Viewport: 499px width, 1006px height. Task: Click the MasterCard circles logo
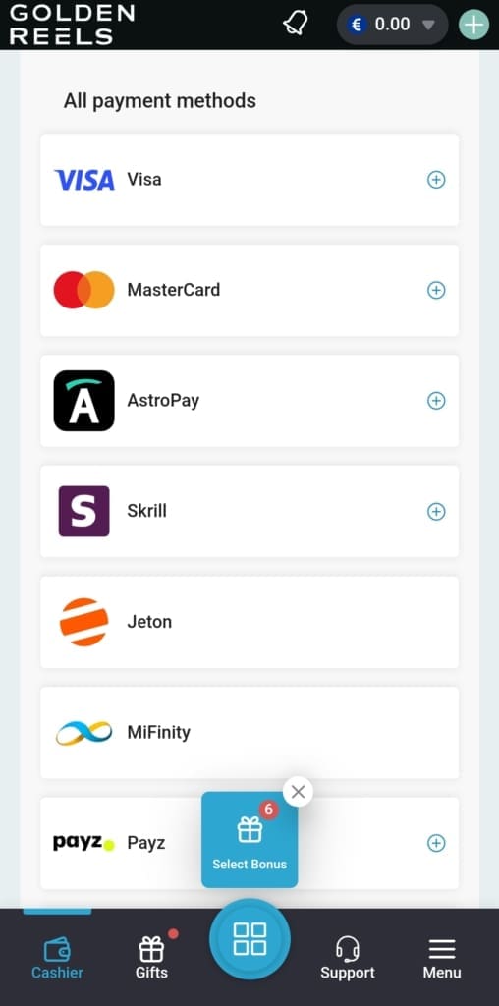pos(84,290)
